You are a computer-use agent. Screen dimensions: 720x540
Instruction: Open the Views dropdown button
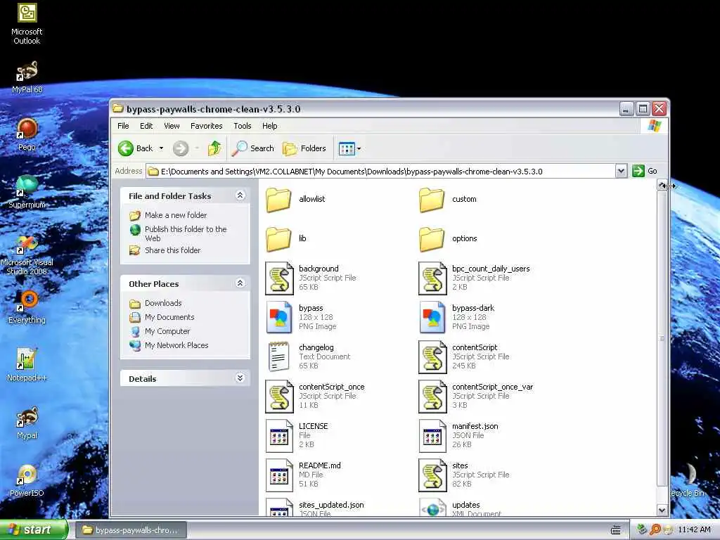point(350,148)
